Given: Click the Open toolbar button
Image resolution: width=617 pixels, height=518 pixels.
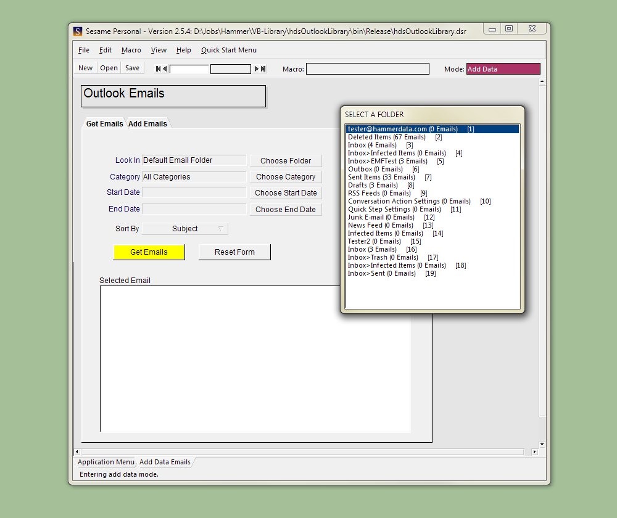Looking at the screenshot, I should click(x=109, y=68).
